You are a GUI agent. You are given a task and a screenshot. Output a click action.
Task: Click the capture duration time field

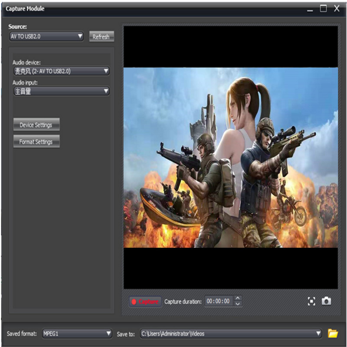point(219,301)
